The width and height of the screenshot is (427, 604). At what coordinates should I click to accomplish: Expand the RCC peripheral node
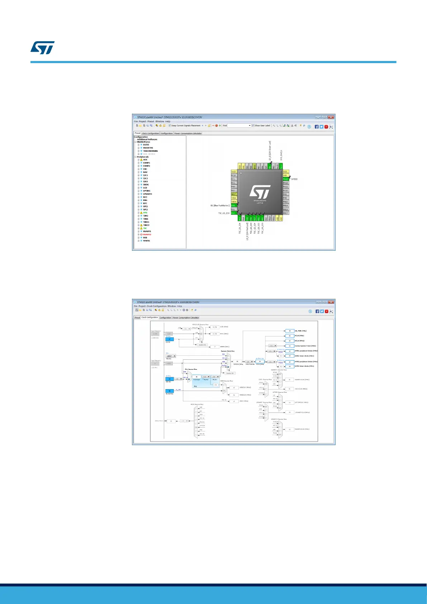pyautogui.click(x=138, y=197)
